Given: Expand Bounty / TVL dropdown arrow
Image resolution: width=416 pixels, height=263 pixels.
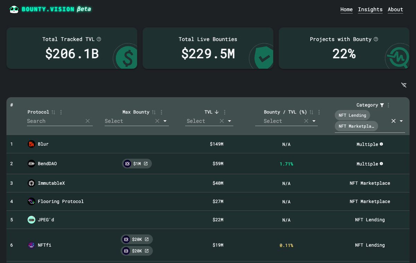Looking at the screenshot, I should (314, 121).
